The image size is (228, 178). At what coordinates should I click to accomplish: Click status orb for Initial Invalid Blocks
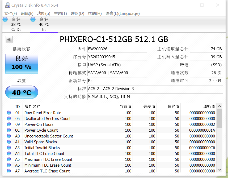tap(9, 148)
